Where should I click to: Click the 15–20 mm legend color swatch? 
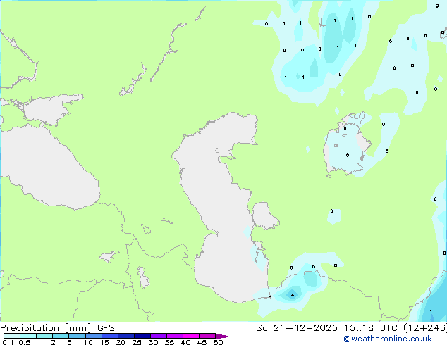[x=110, y=336]
